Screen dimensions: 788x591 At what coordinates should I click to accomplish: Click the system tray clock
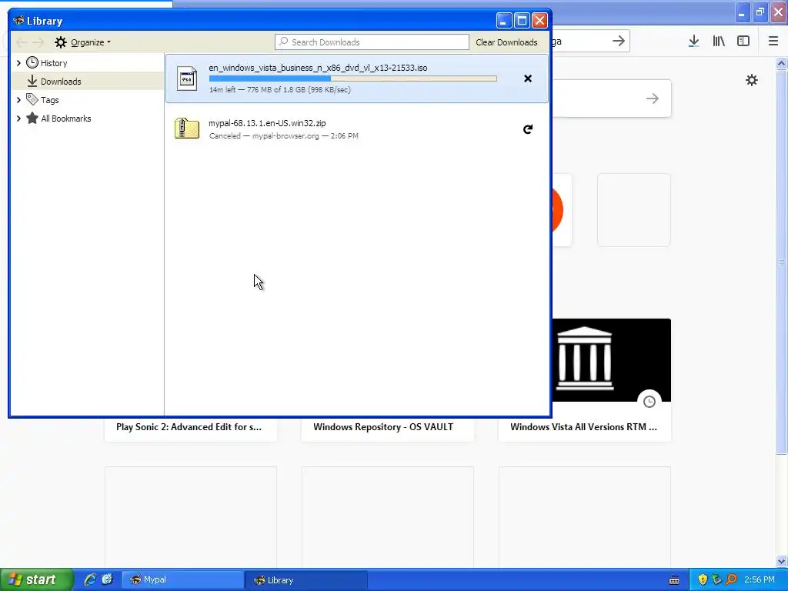click(760, 580)
